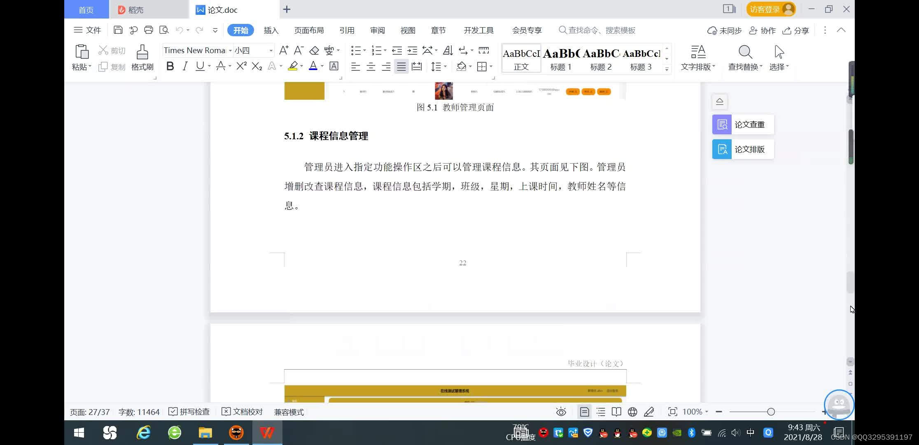Screen dimensions: 919x445
Task: Open the 插入 (Insert) tab
Action: [271, 30]
